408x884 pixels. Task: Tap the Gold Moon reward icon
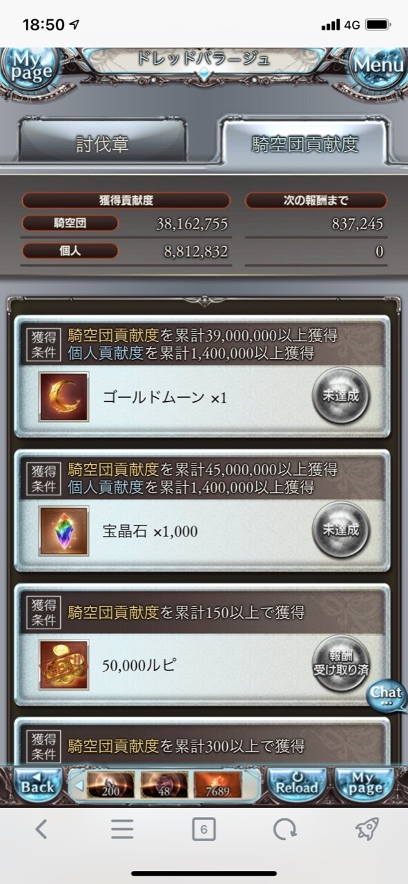tap(64, 397)
